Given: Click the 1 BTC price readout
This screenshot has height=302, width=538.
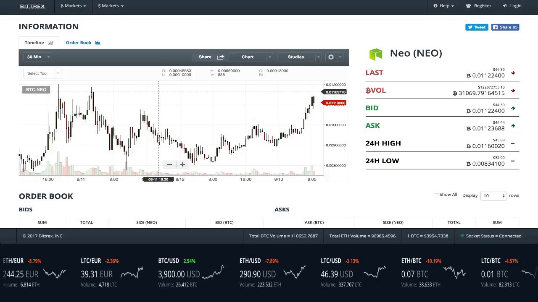Looking at the screenshot, I should [x=427, y=236].
